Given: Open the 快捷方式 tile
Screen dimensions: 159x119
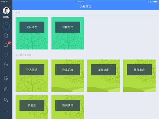Looking at the screenshot, I should click(x=68, y=33).
